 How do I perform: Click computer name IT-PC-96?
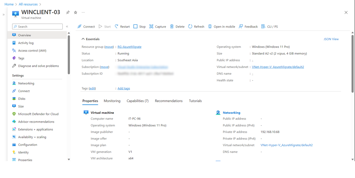[x=134, y=119]
